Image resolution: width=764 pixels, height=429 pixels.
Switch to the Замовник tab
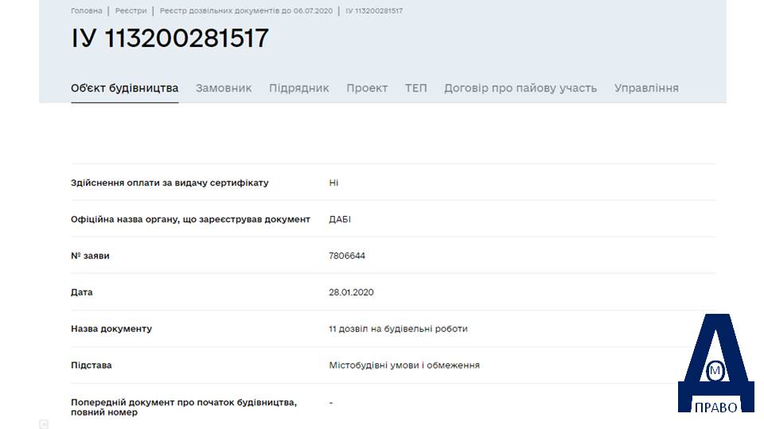[x=224, y=88]
